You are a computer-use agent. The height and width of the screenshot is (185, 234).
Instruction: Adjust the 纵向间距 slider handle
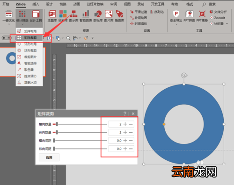pos(54,149)
